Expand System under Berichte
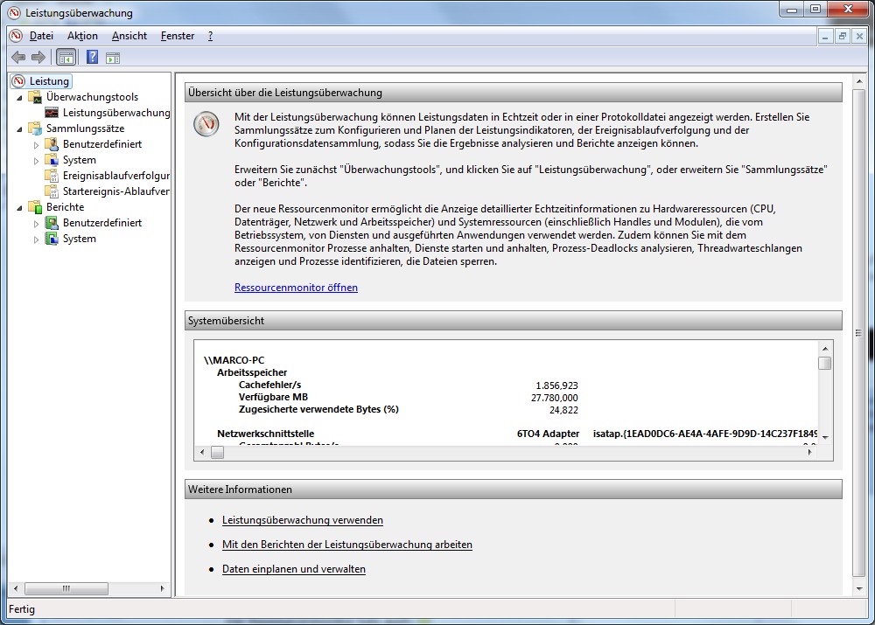This screenshot has height=625, width=875. click(36, 240)
